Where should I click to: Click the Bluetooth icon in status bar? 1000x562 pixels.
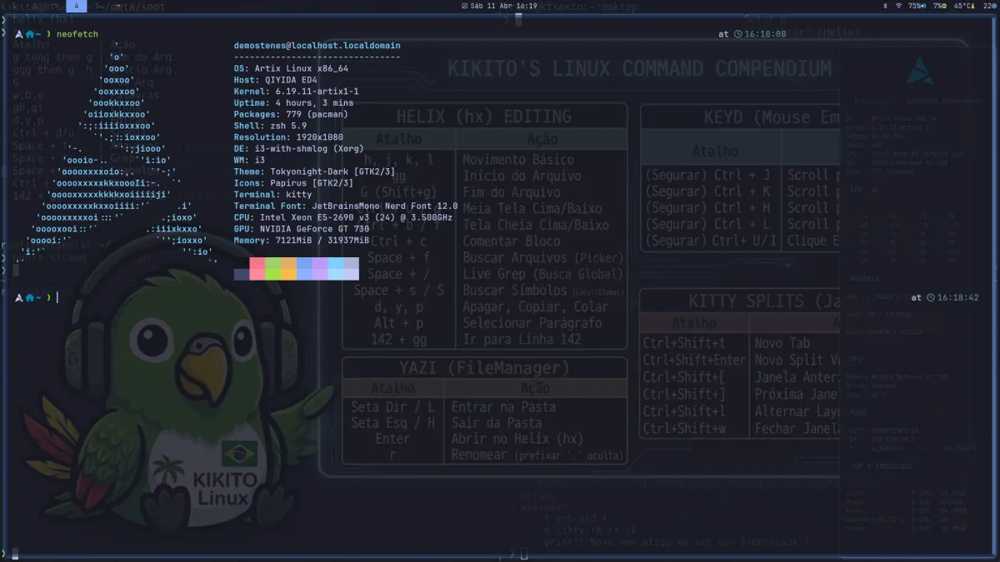point(884,6)
